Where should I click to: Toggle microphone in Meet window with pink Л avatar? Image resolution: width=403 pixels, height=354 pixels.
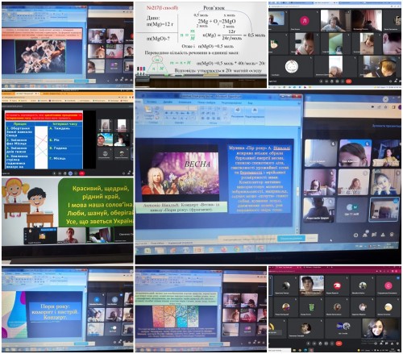(322, 81)
